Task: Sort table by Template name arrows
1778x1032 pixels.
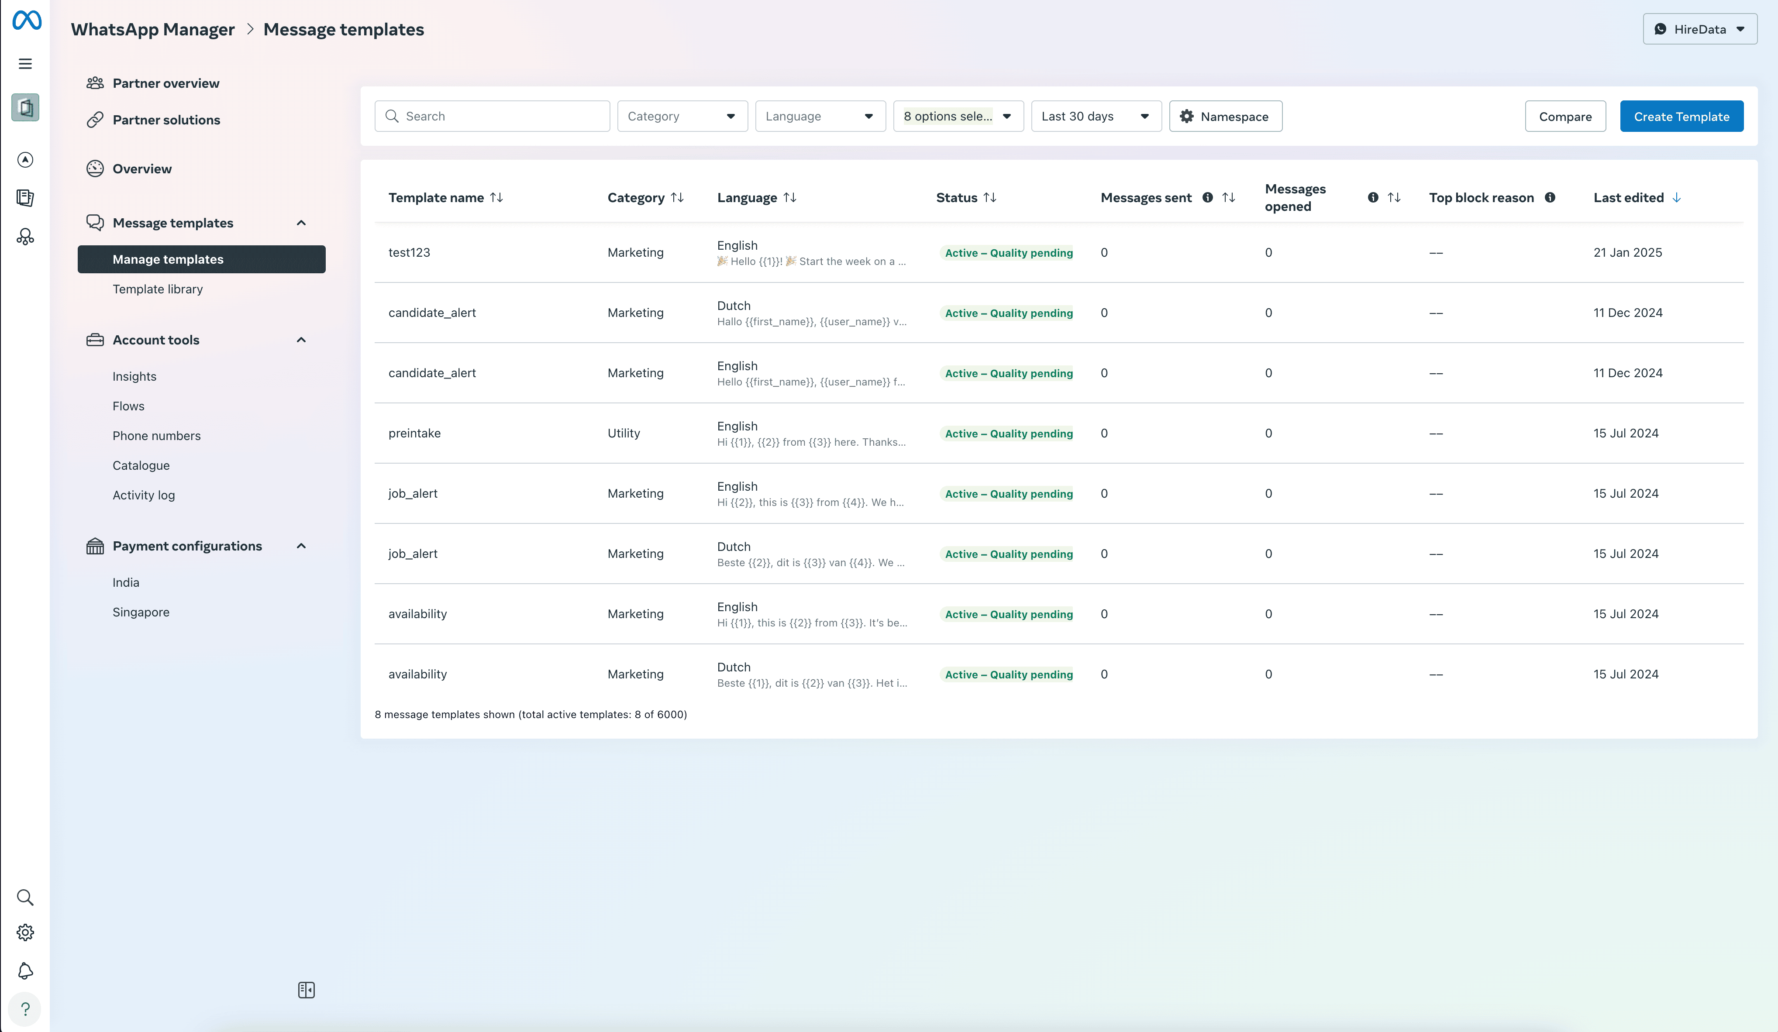Action: coord(497,197)
